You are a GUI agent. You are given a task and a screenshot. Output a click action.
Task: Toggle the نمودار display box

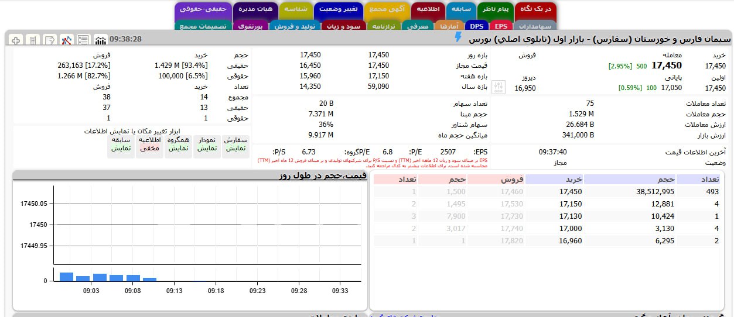(207, 145)
